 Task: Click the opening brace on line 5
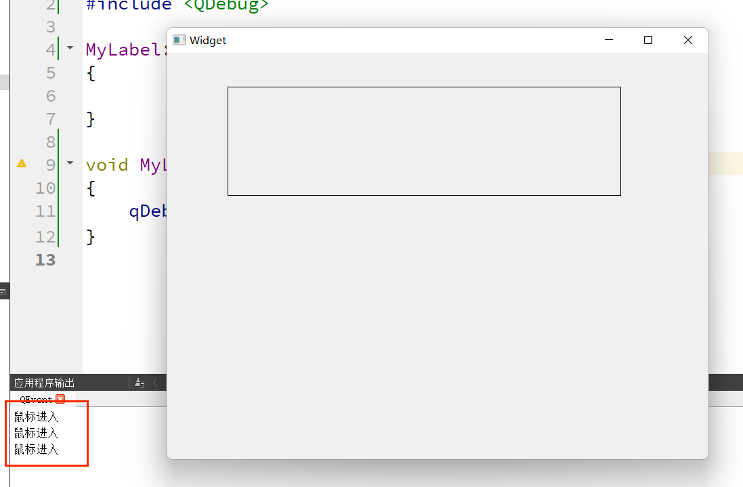91,73
